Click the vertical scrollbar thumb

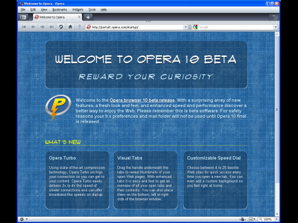point(277,110)
